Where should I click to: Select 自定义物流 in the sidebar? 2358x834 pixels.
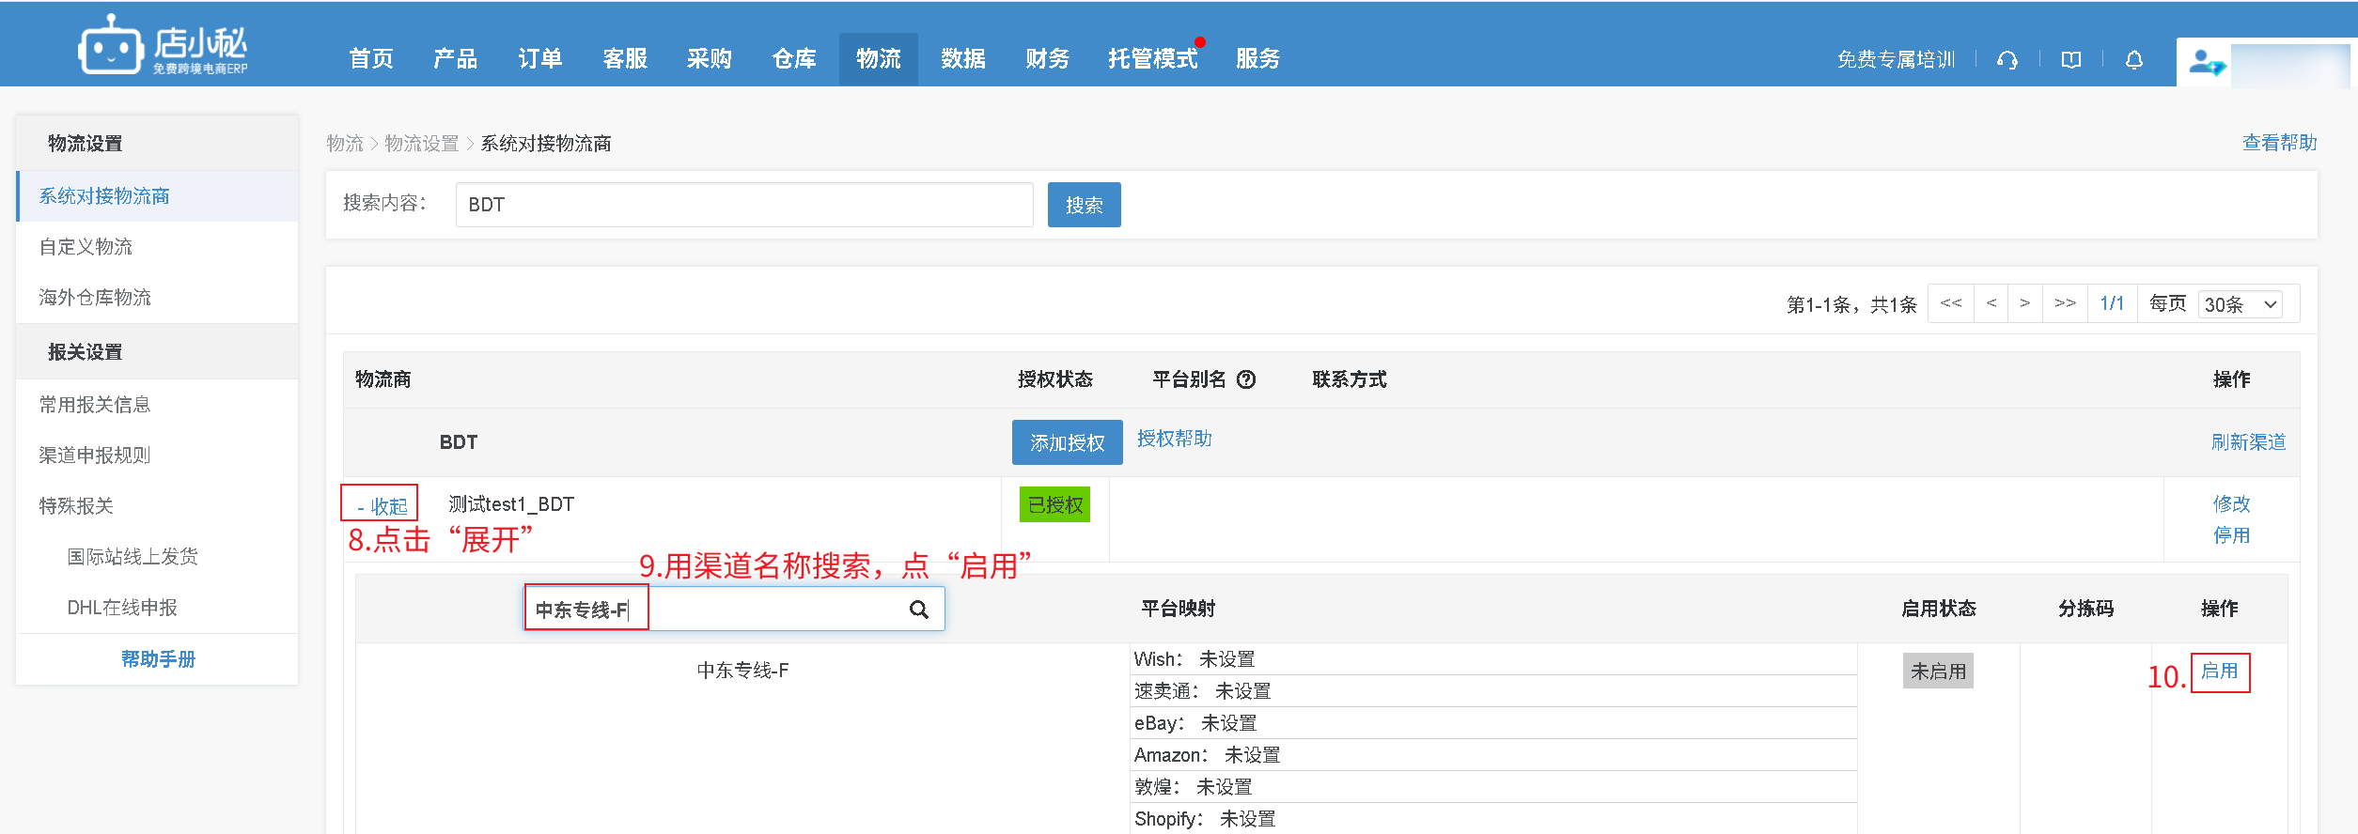tap(86, 247)
